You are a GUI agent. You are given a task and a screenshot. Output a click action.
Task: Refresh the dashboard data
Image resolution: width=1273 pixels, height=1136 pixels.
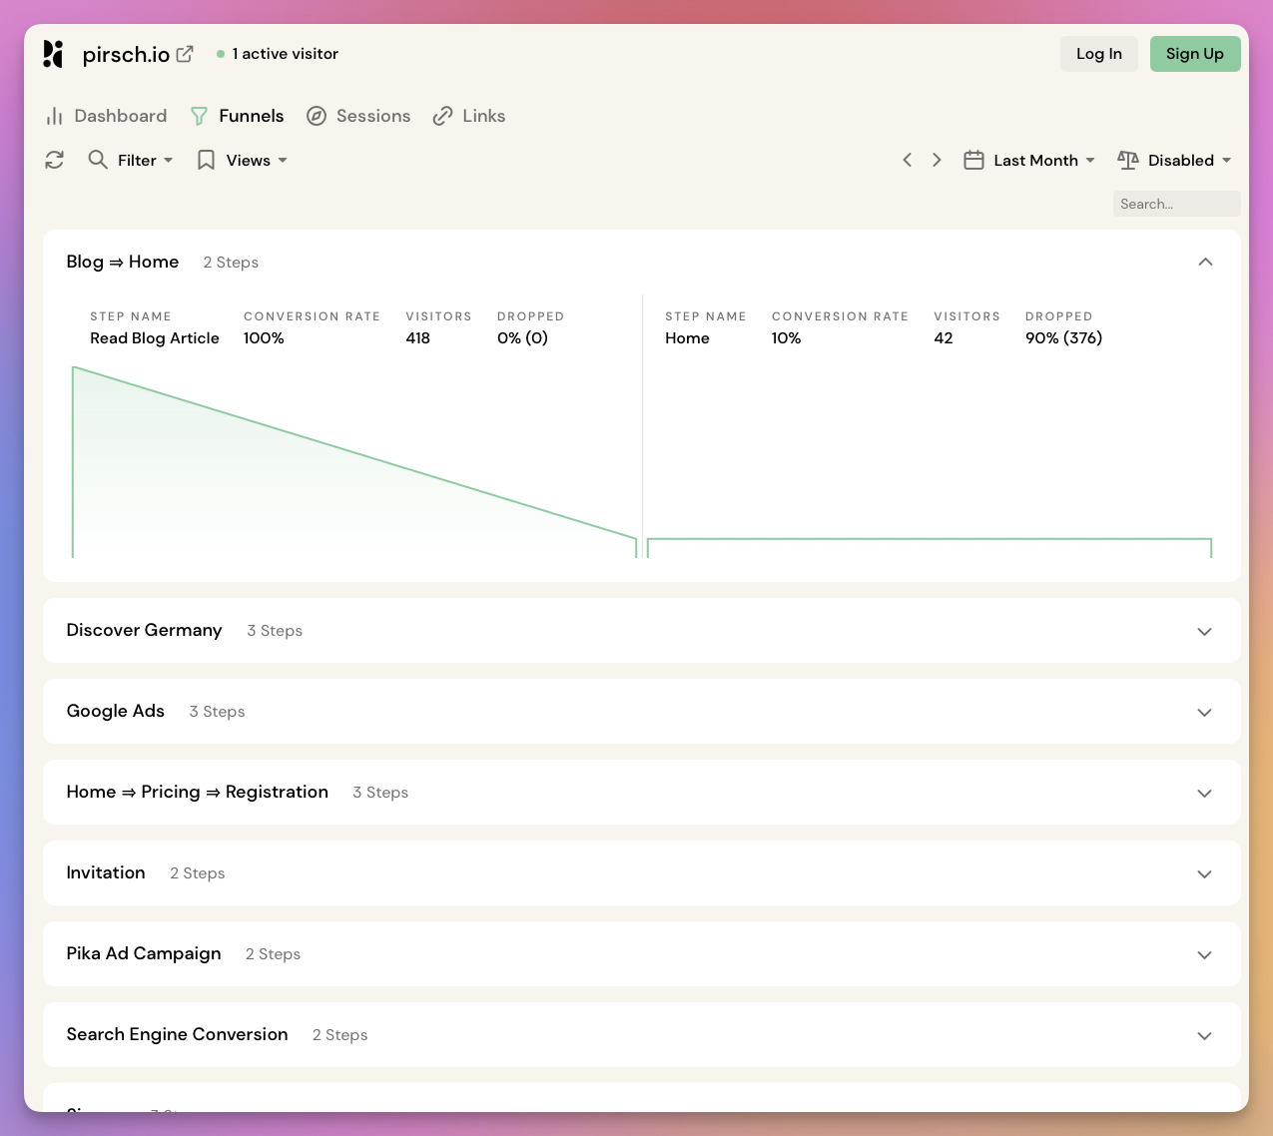pos(54,160)
